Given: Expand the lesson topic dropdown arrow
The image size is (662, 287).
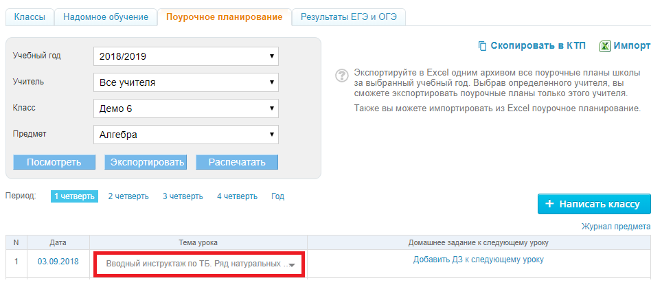Looking at the screenshot, I should (291, 264).
